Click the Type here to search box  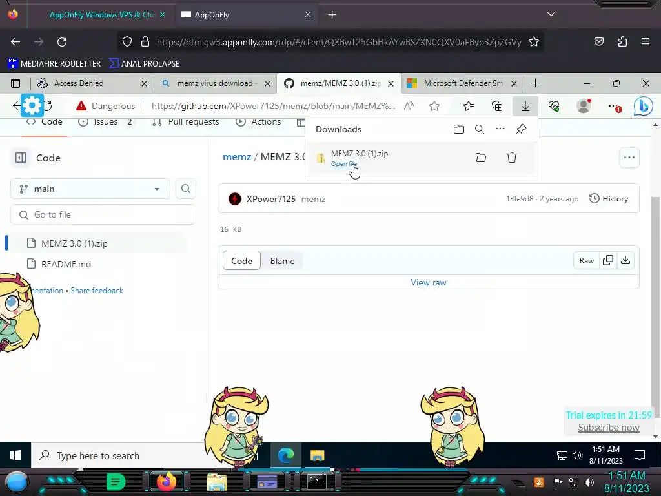click(122, 456)
